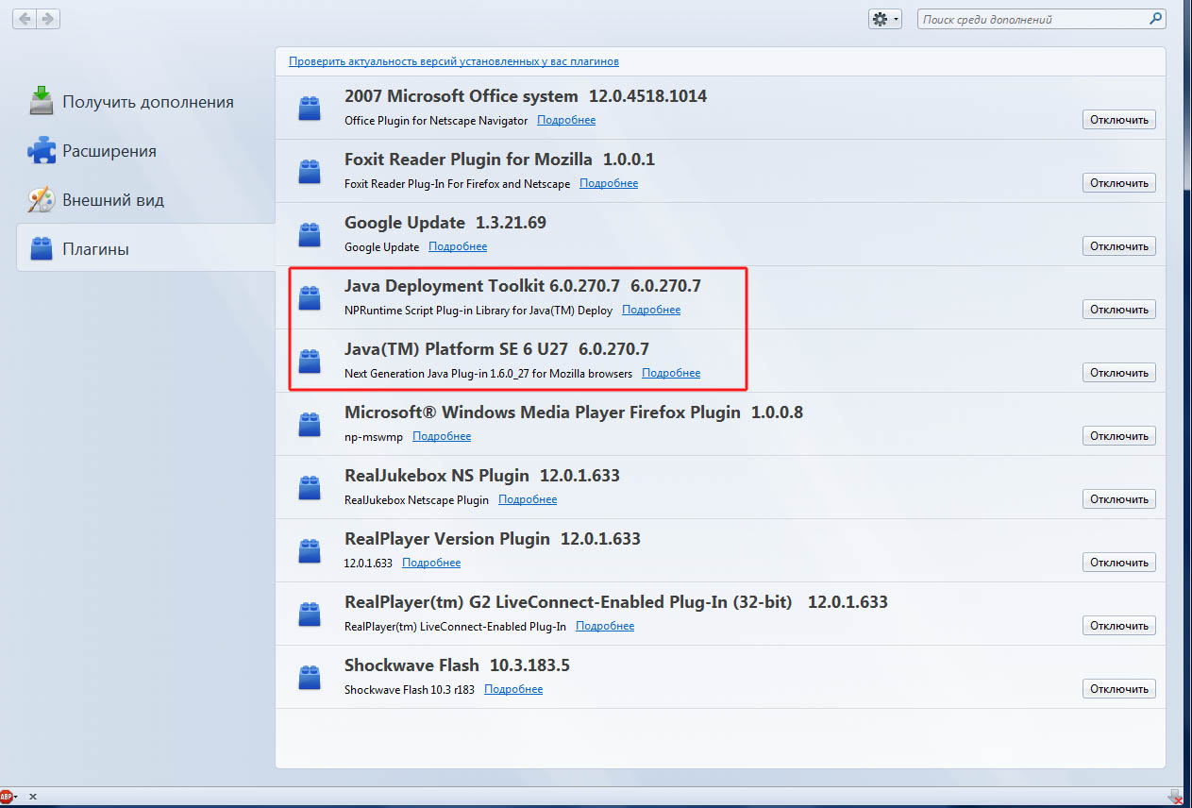Disable the 2007 Microsoft Office system plugin

click(1118, 120)
